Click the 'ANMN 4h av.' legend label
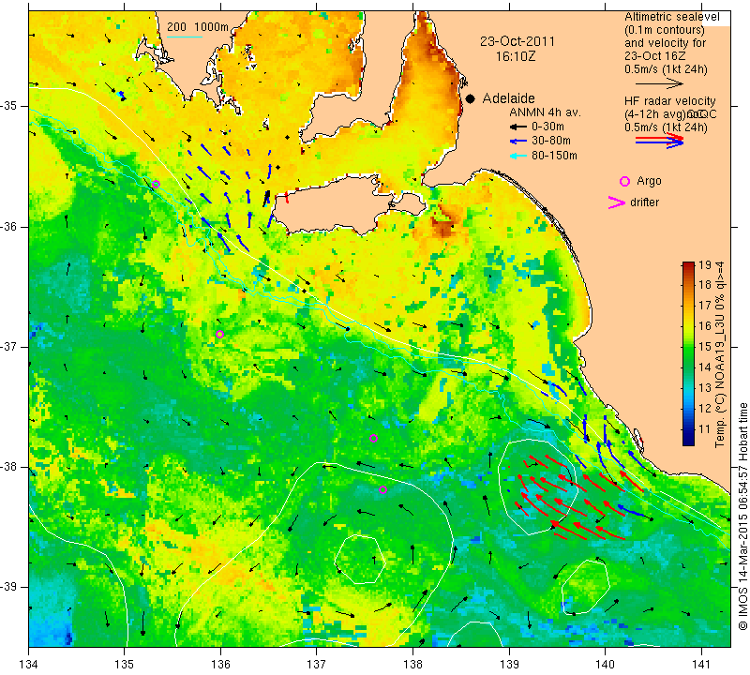 click(545, 112)
